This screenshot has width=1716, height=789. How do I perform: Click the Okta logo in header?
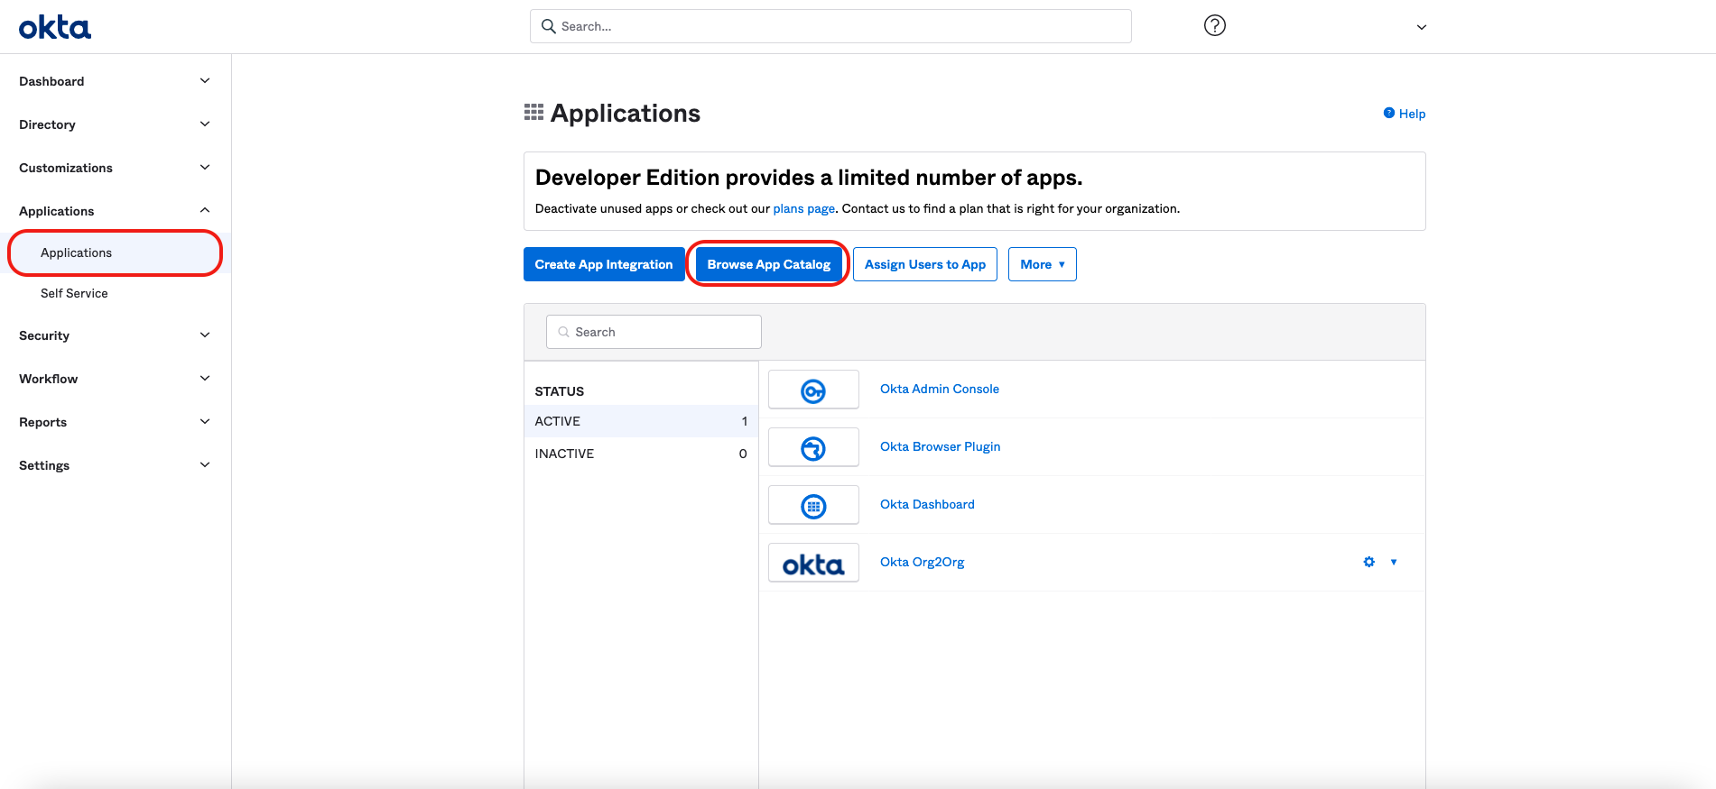click(55, 28)
